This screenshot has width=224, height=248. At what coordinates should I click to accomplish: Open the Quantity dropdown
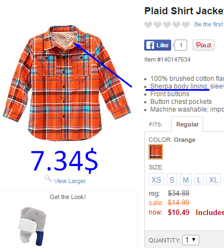coord(190,240)
